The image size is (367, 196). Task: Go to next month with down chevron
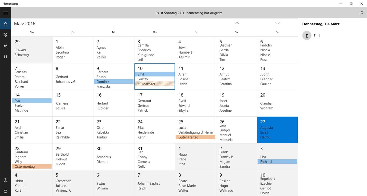point(278,23)
